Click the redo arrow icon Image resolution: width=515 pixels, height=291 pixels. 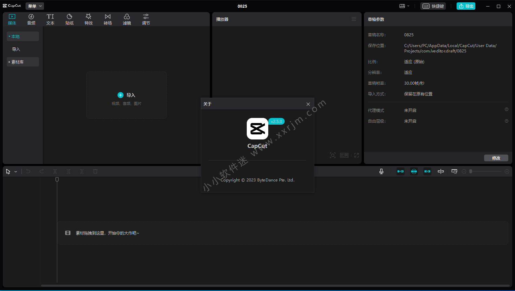pyautogui.click(x=42, y=171)
